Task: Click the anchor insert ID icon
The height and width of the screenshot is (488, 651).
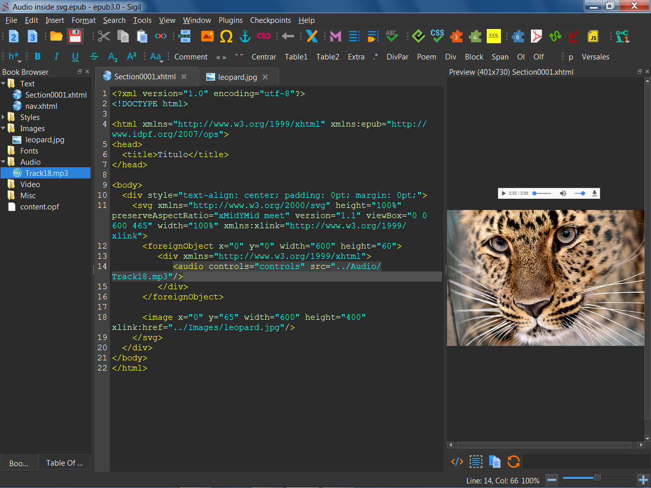Action: click(245, 36)
